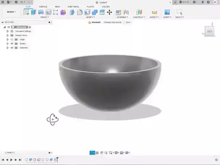Switch to the UTILITIES tab
Screen dimensions: 220x165
pyautogui.click(x=106, y=7)
